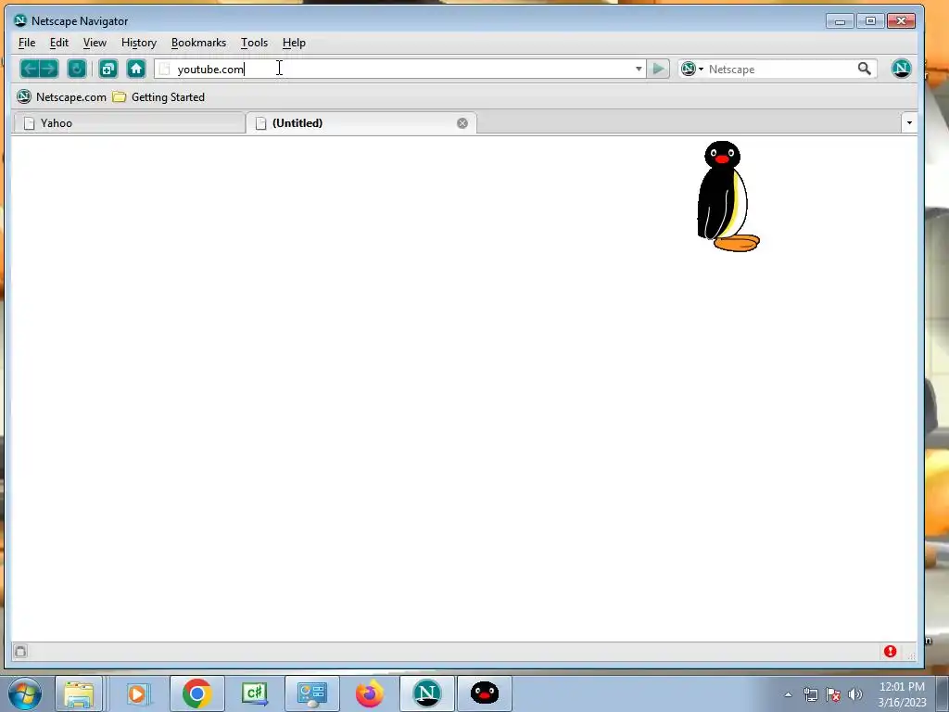949x712 pixels.
Task: Open the search engine selector dropdown
Action: coord(692,69)
